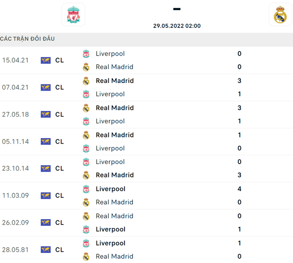Click the Real Madrid crest in the header
The height and width of the screenshot is (263, 293).
tap(280, 15)
